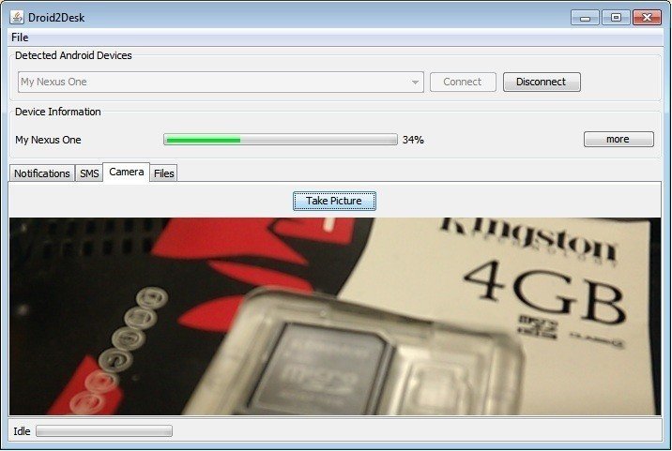Click the 34% battery progress bar
The width and height of the screenshot is (672, 451).
pyautogui.click(x=281, y=140)
